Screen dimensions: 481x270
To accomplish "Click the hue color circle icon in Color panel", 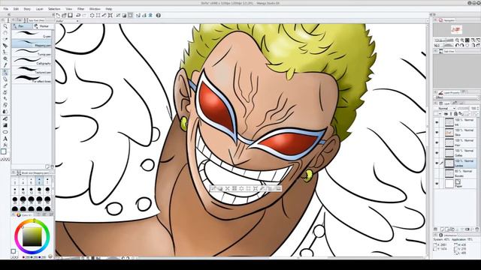I will coord(19,215).
